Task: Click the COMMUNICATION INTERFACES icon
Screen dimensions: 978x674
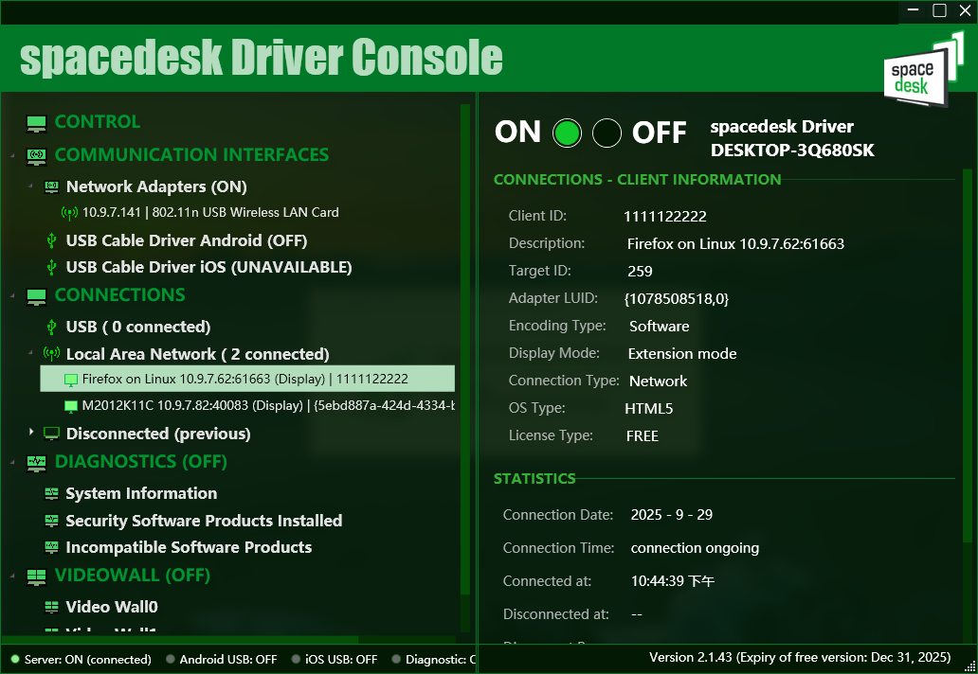Action: 36,154
